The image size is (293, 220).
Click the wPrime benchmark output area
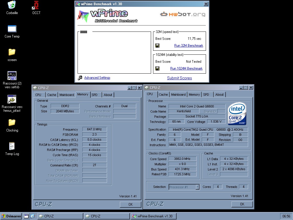click(114, 53)
